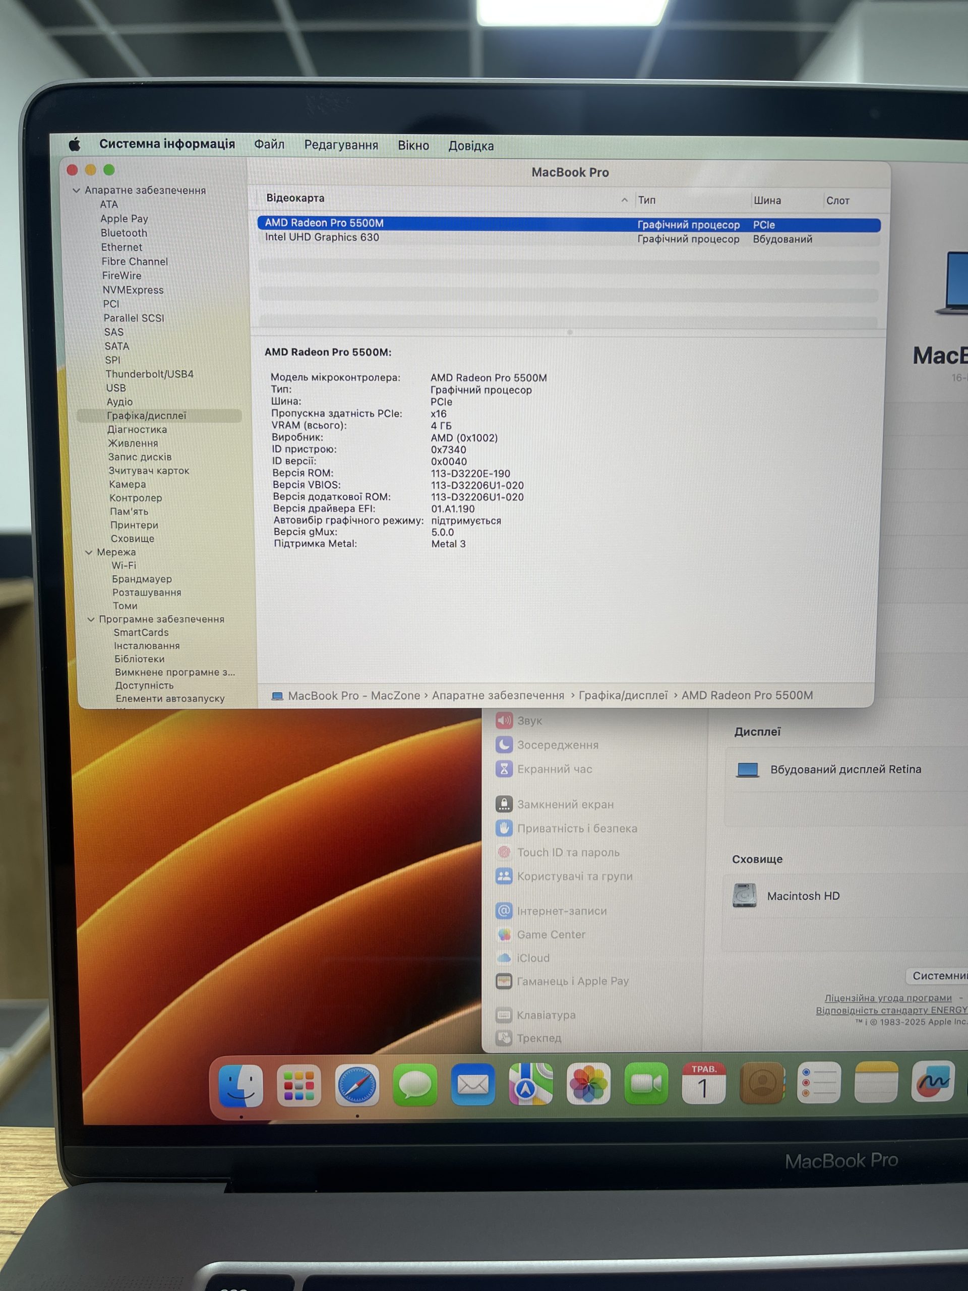
Task: Open Notes app in the Dock
Action: (876, 1082)
